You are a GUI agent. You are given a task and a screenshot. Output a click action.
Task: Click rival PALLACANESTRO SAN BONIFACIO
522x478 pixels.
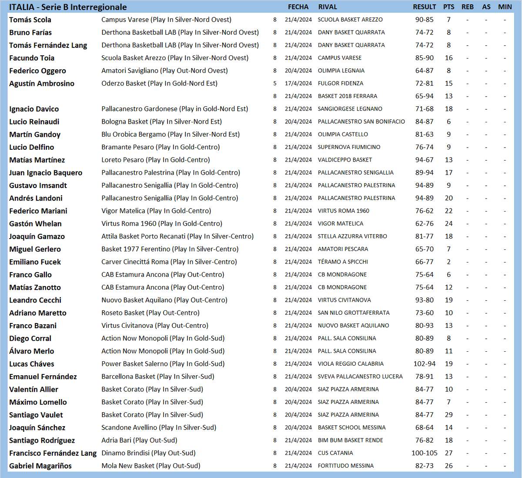(361, 122)
